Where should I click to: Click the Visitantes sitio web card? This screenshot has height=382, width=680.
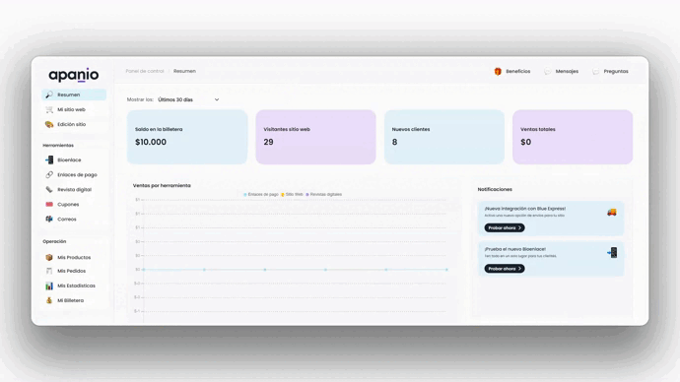[x=315, y=137]
